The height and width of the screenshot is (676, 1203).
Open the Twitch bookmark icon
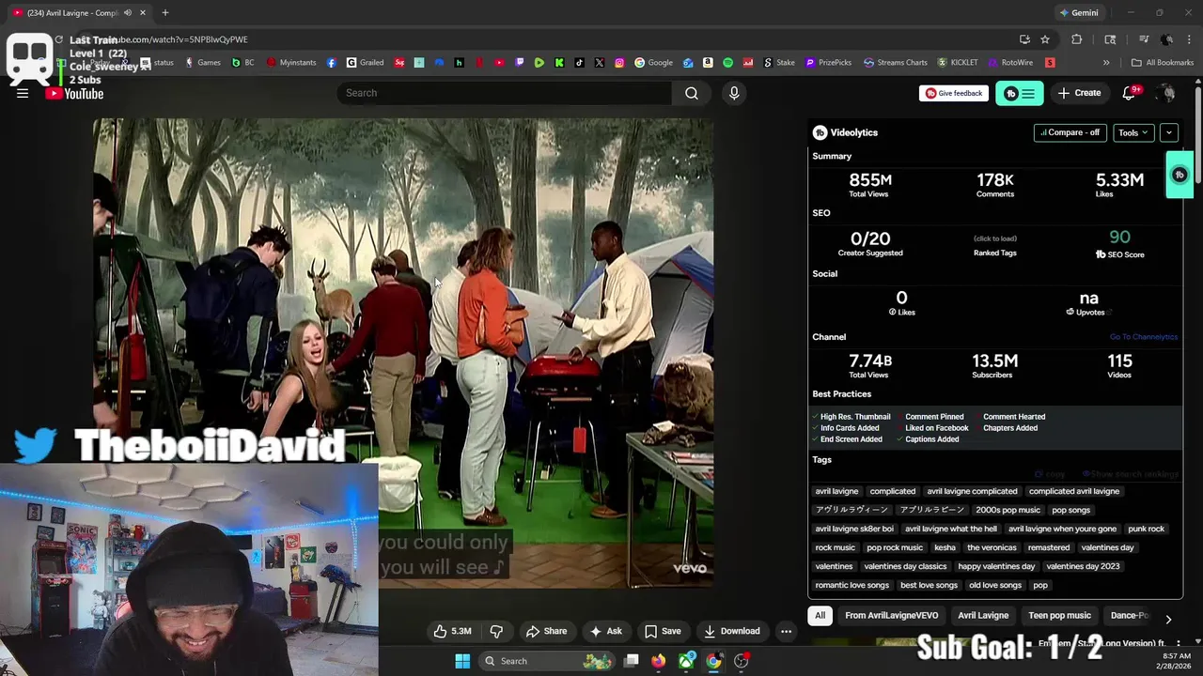tap(520, 63)
